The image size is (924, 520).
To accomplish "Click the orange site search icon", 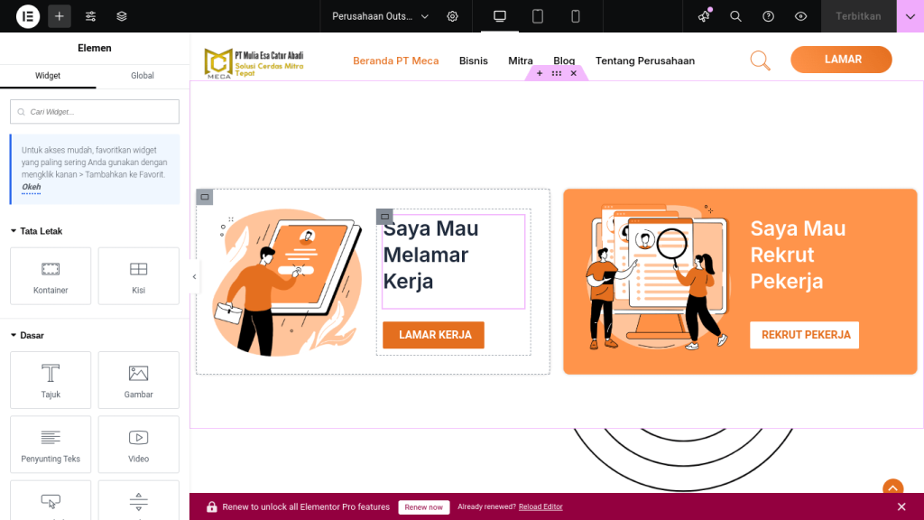I will 760,60.
